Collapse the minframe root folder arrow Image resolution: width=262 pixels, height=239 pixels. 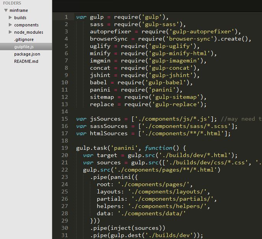[6, 10]
